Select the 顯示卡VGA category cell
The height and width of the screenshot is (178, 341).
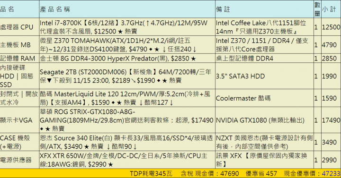[x=16, y=120]
